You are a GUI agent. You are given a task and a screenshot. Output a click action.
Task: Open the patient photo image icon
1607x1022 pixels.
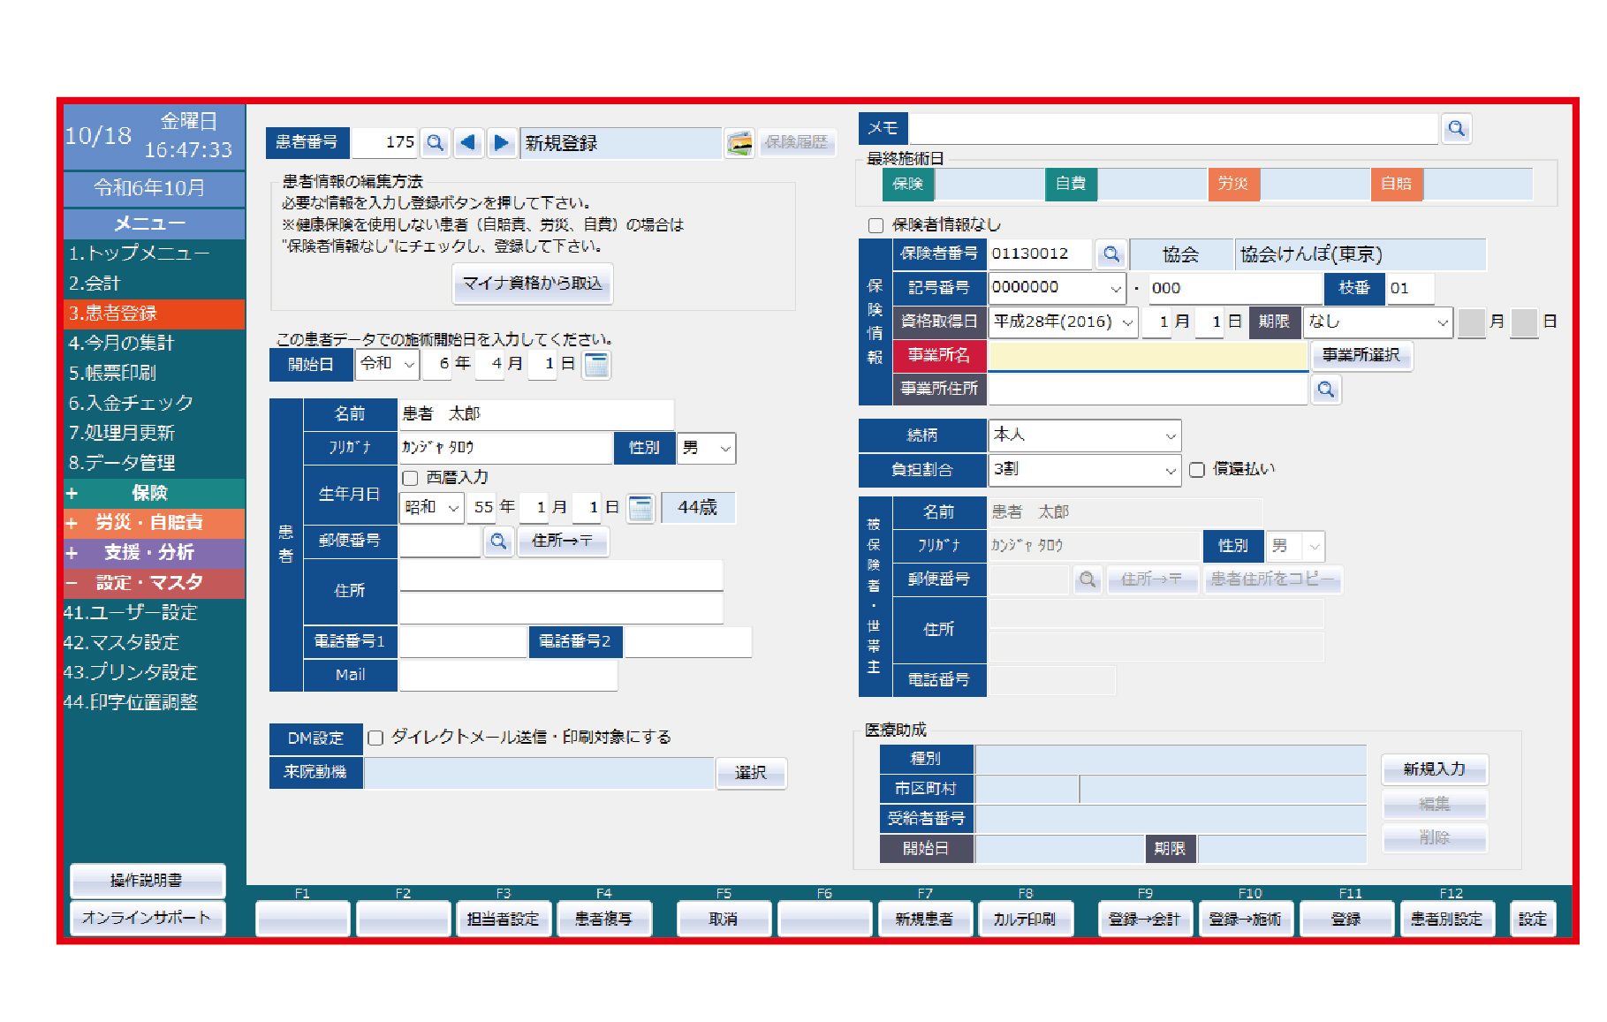739,143
